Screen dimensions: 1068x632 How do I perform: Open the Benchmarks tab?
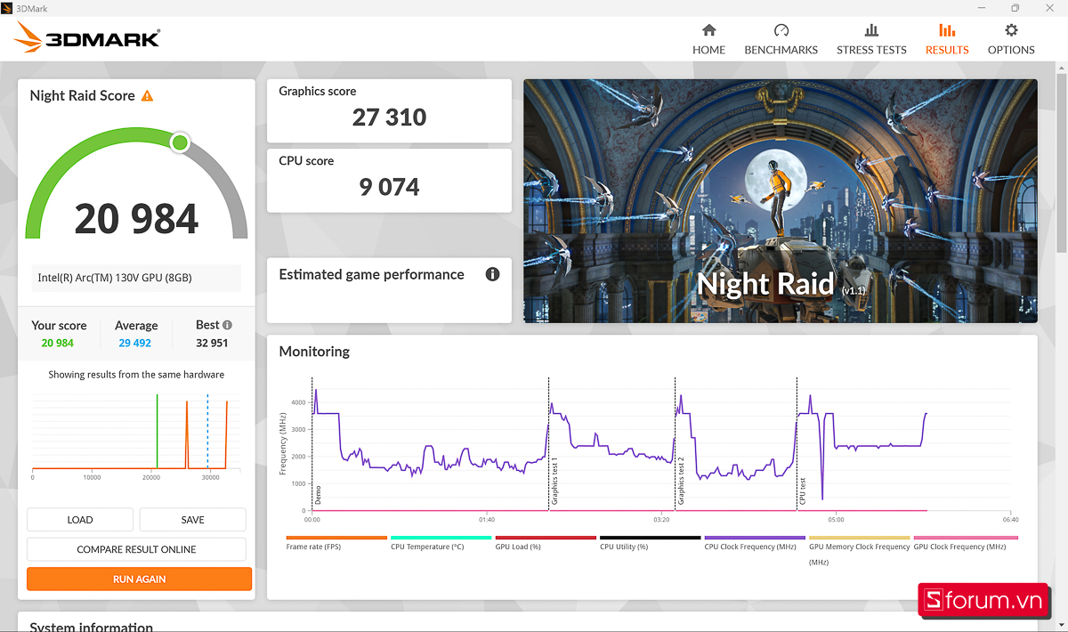[781, 39]
